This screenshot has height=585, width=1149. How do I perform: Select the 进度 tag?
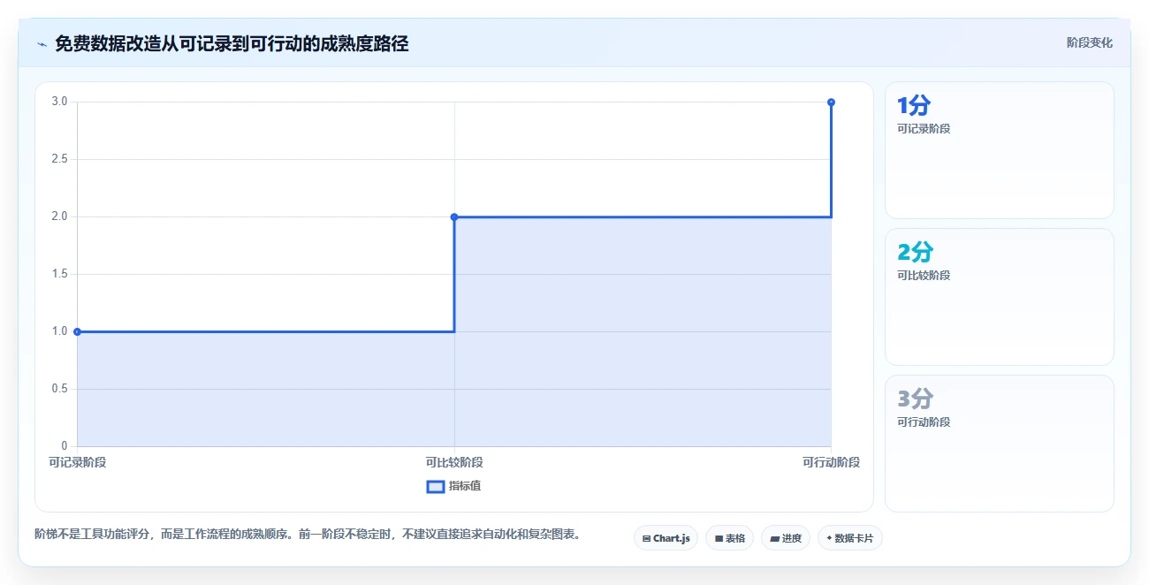[x=786, y=538]
